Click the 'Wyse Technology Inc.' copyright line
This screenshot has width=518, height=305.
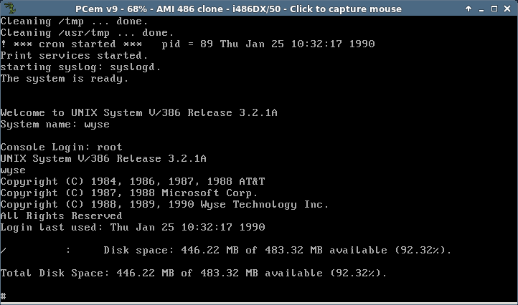164,205
